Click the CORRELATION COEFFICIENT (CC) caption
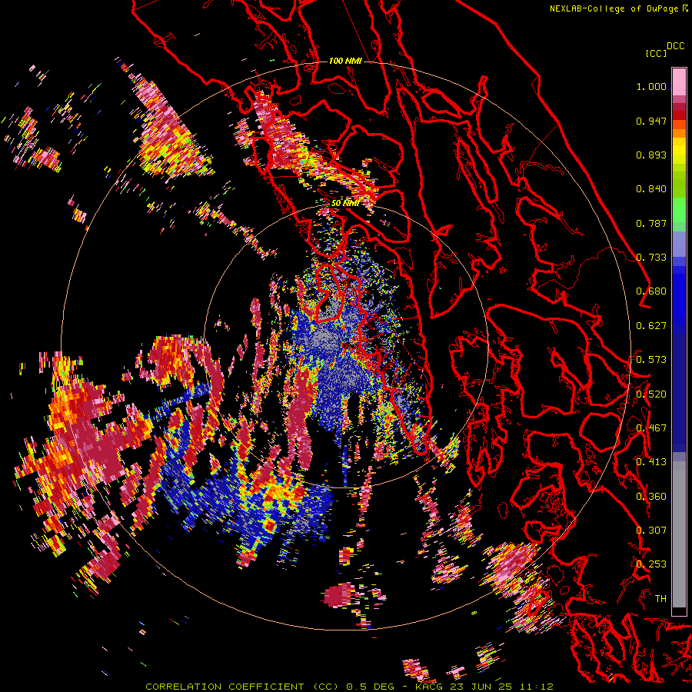This screenshot has height=692, width=692. coord(241,687)
